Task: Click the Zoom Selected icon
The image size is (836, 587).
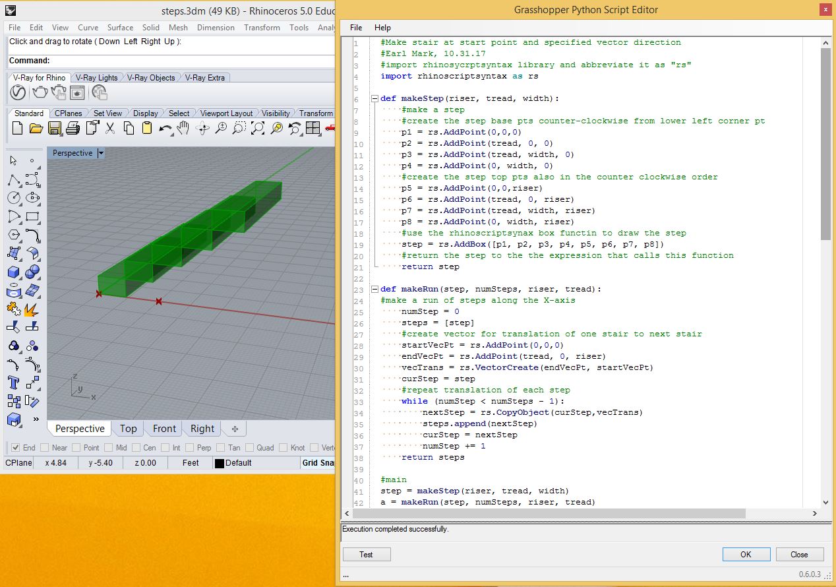Action: [x=276, y=128]
